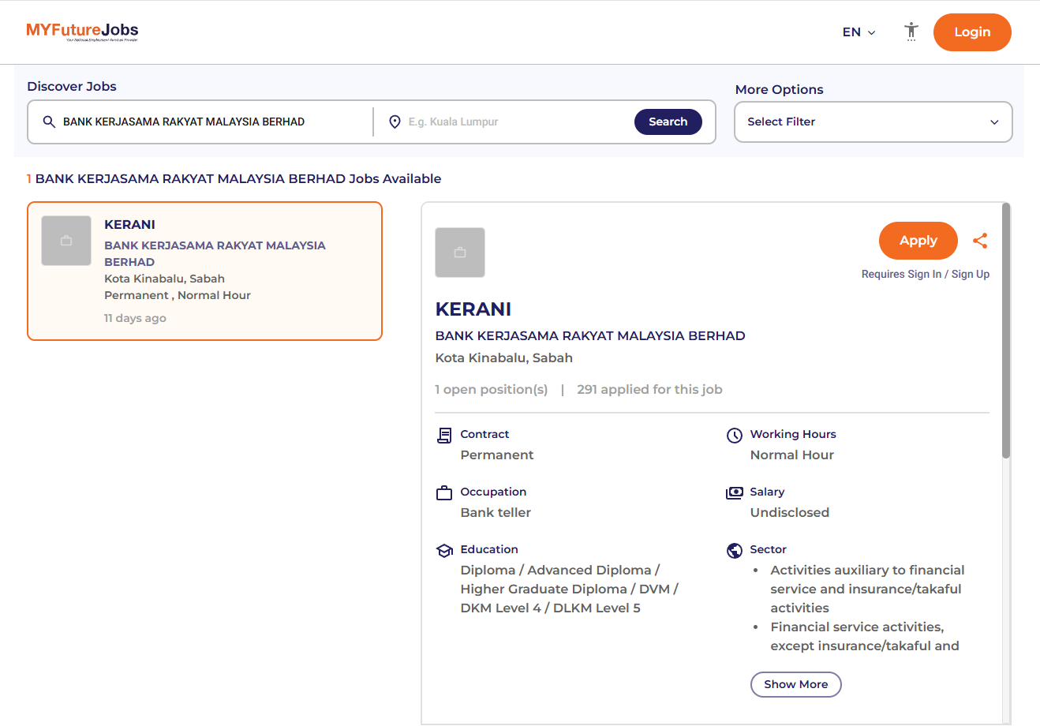
Task: Click the company logo placeholder in job card
Action: pos(66,241)
